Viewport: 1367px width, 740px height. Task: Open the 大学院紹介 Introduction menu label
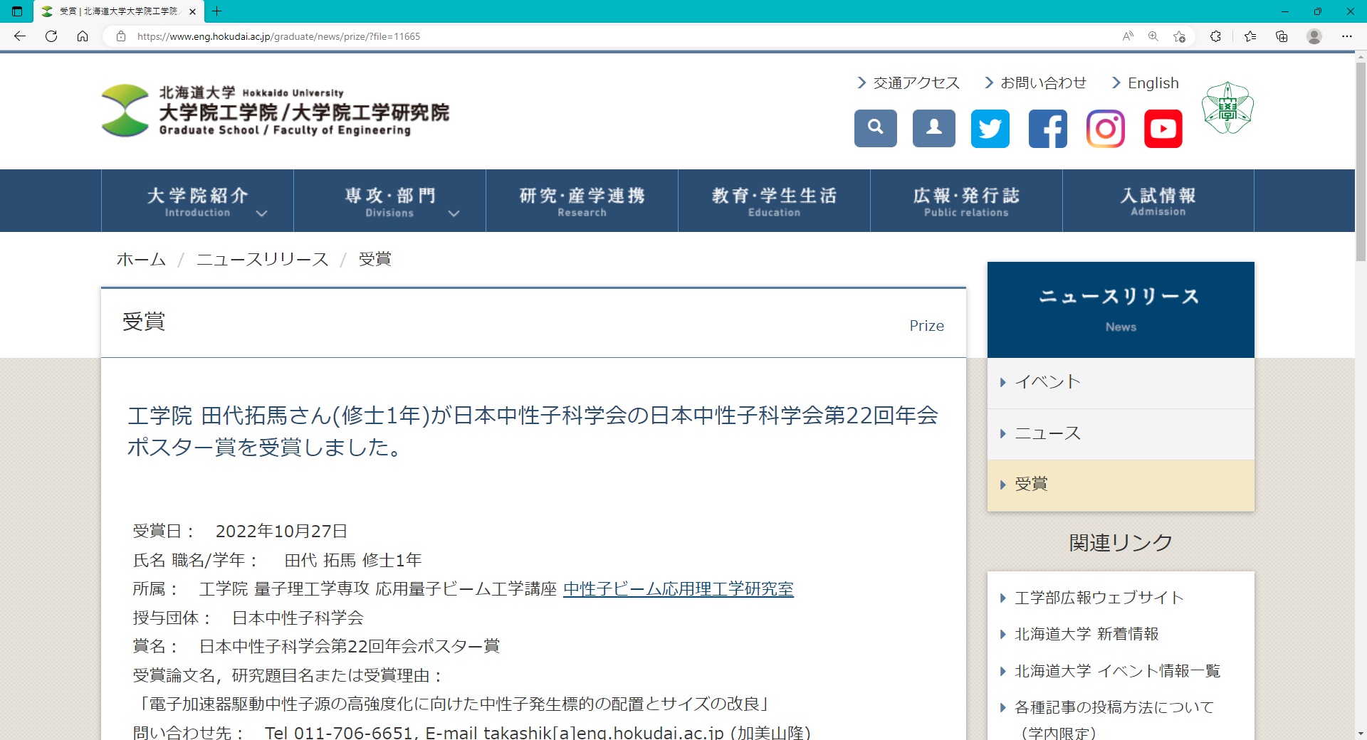coord(197,201)
